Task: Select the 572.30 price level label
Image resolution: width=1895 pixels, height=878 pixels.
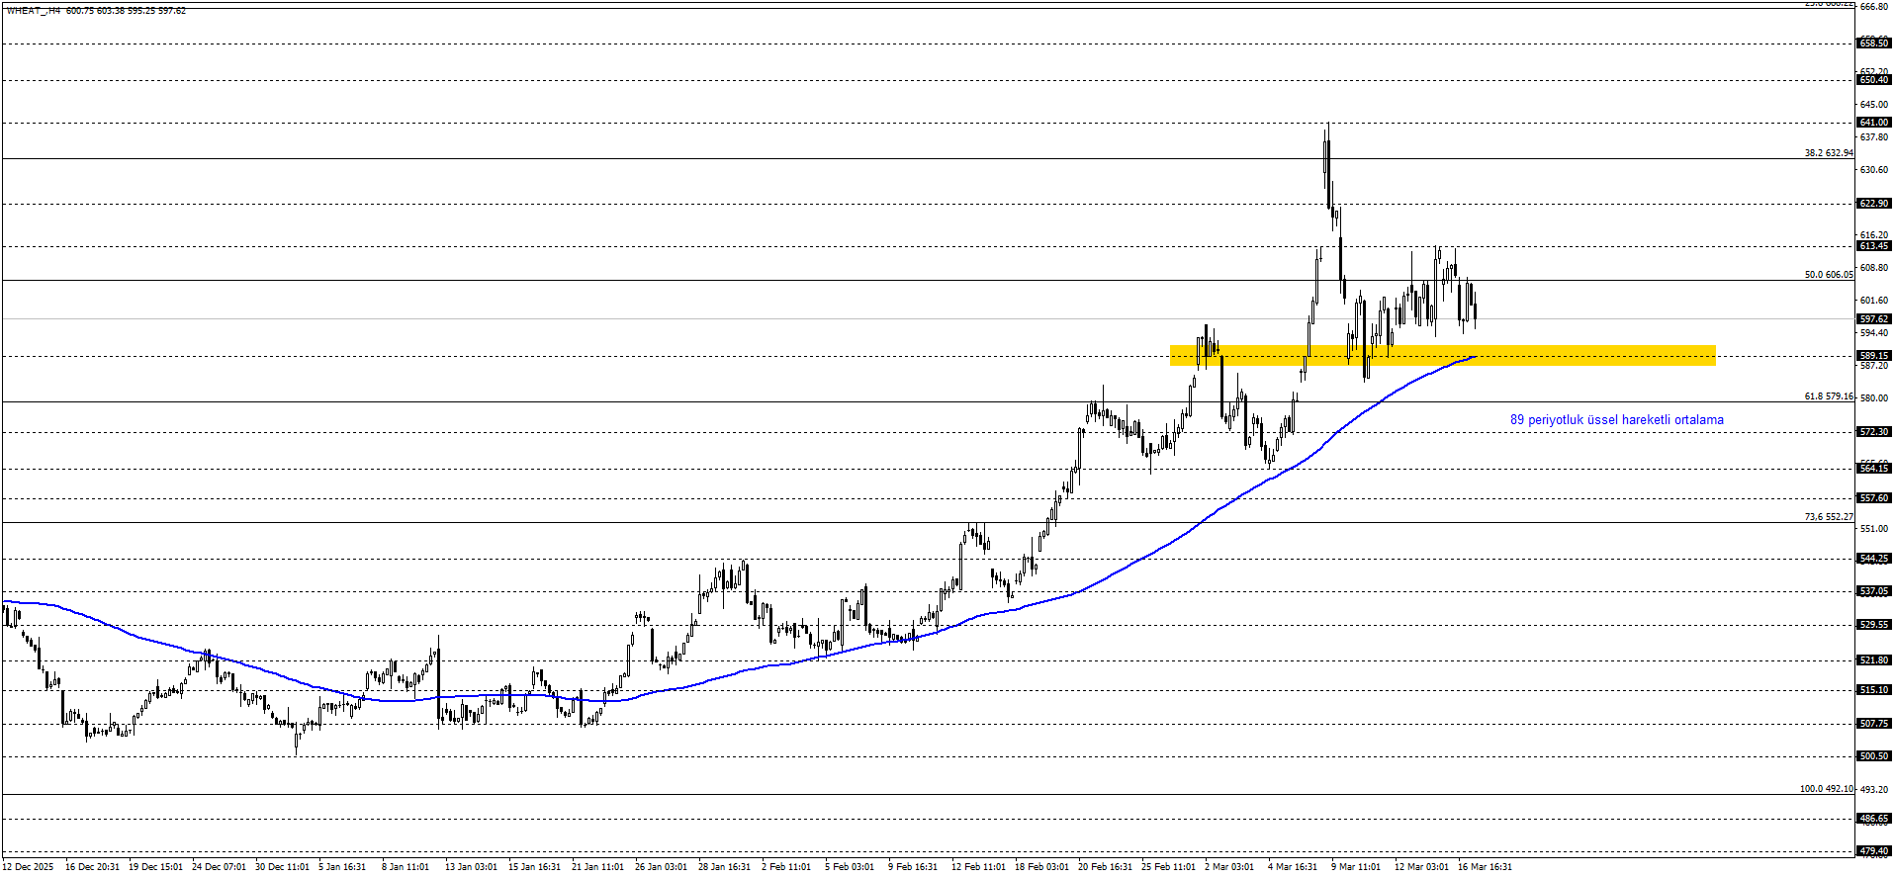Action: pyautogui.click(x=1873, y=432)
